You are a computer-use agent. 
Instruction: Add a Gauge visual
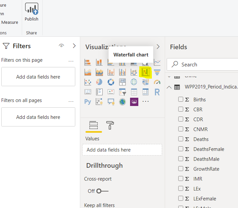(x=157, y=82)
